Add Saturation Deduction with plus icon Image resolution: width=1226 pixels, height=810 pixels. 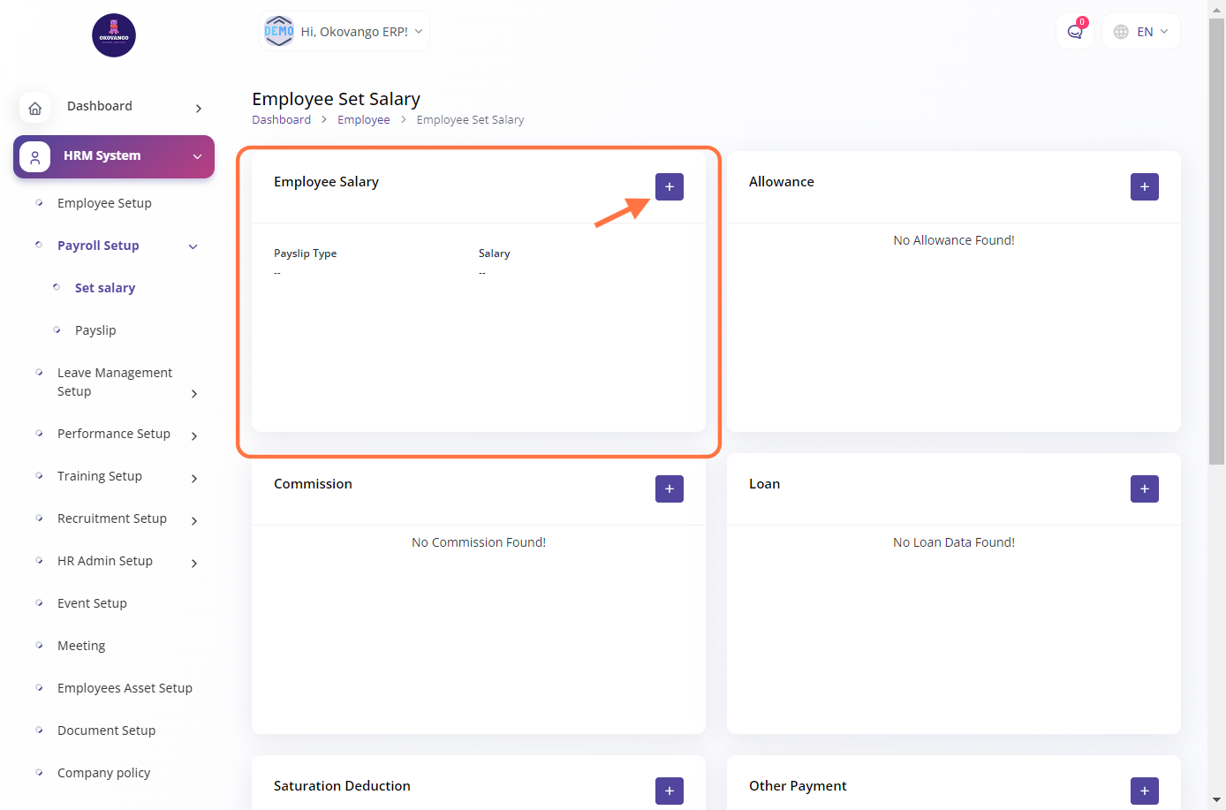pos(669,791)
